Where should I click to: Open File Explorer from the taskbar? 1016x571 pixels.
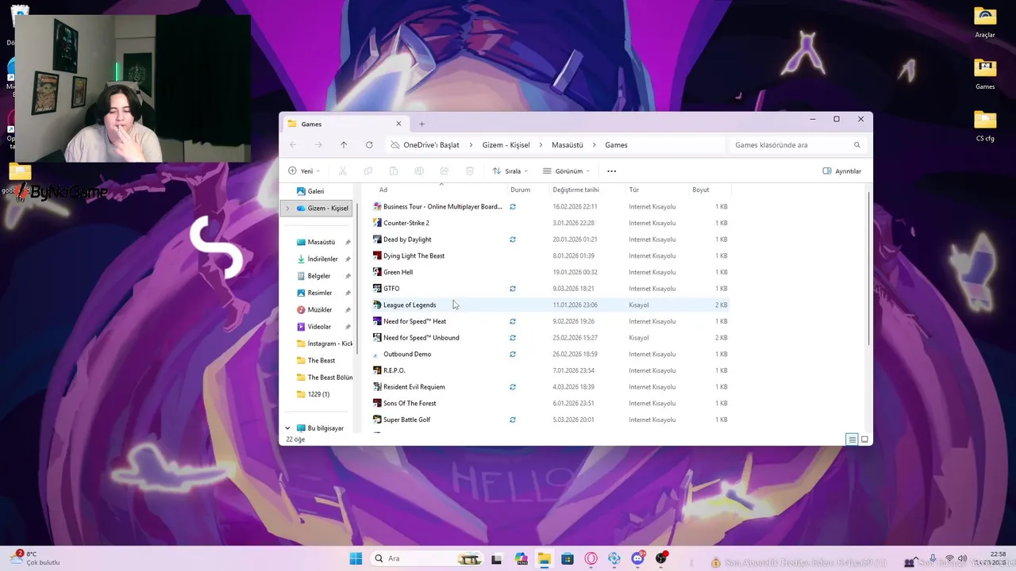point(544,558)
